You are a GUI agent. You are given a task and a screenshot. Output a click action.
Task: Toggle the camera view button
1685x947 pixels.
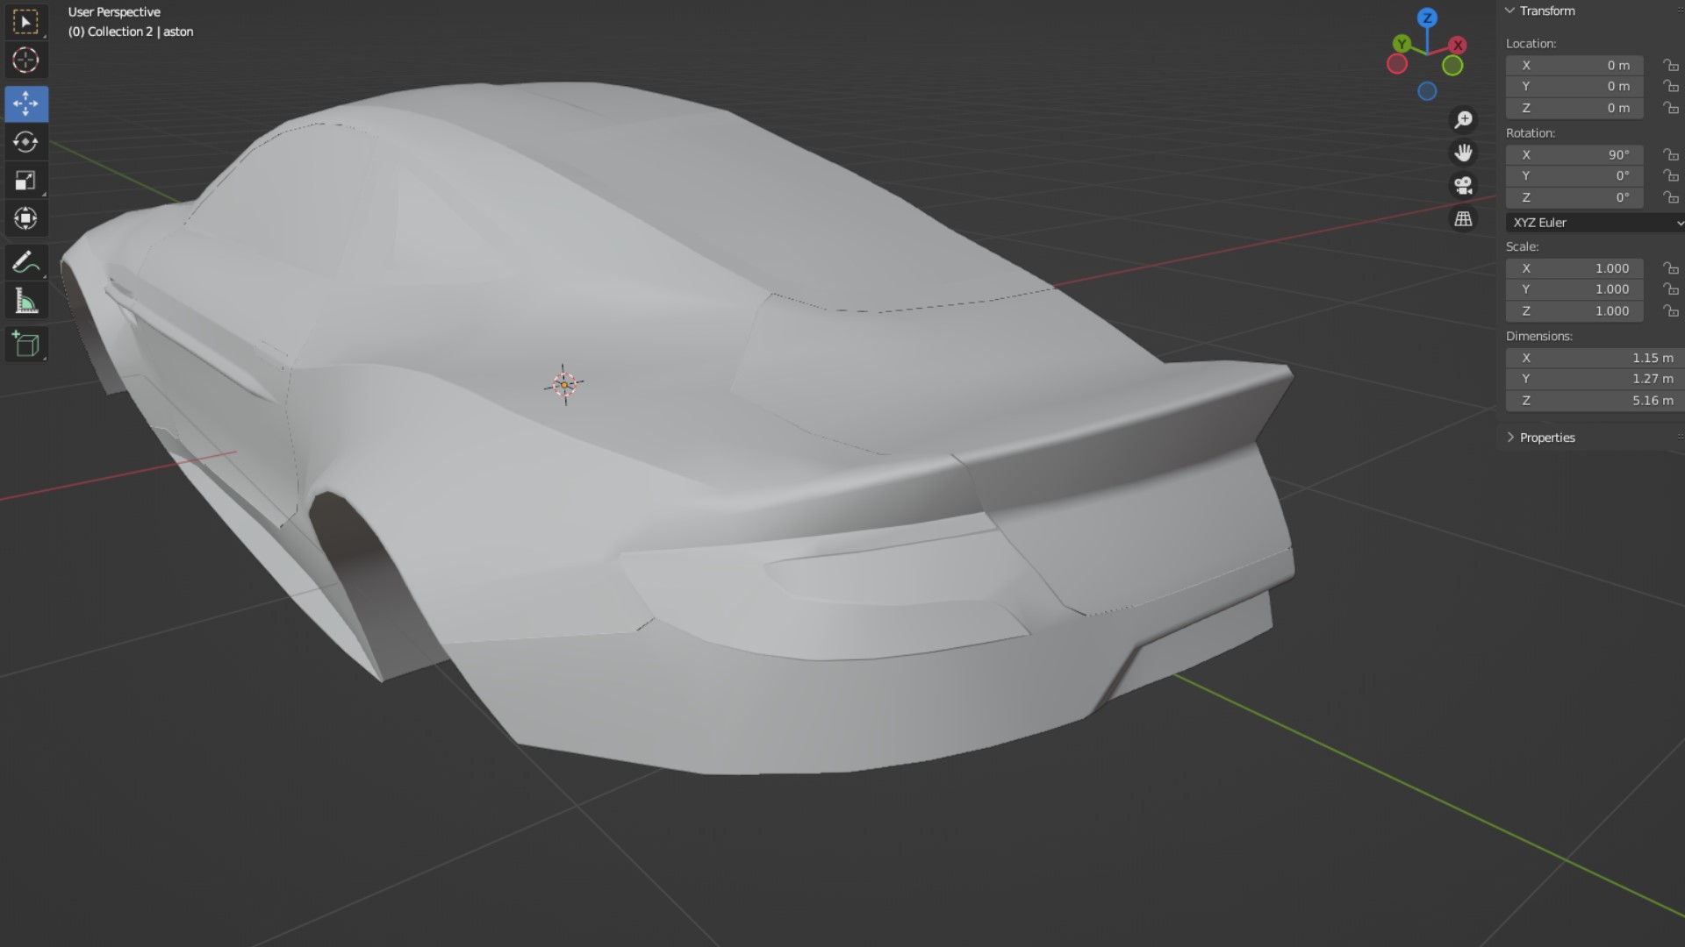[1463, 186]
